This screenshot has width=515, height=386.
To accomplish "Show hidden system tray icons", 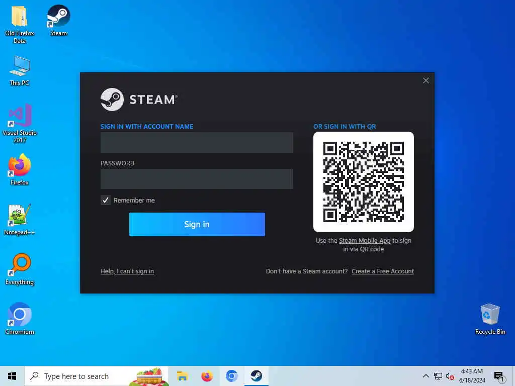I will point(425,376).
